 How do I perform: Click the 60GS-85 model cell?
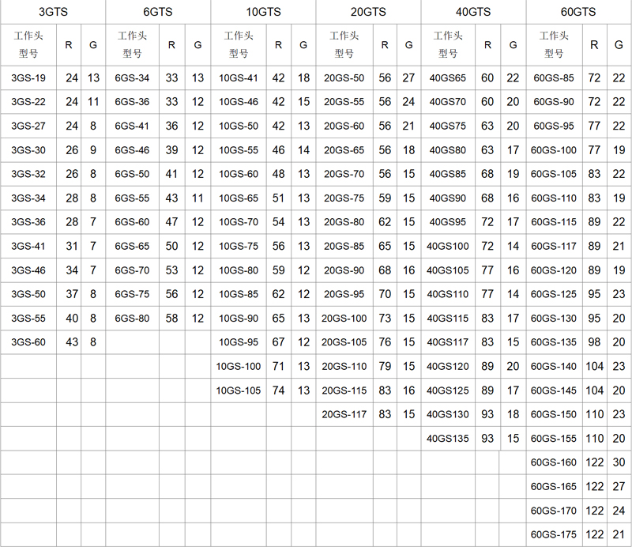tap(554, 78)
